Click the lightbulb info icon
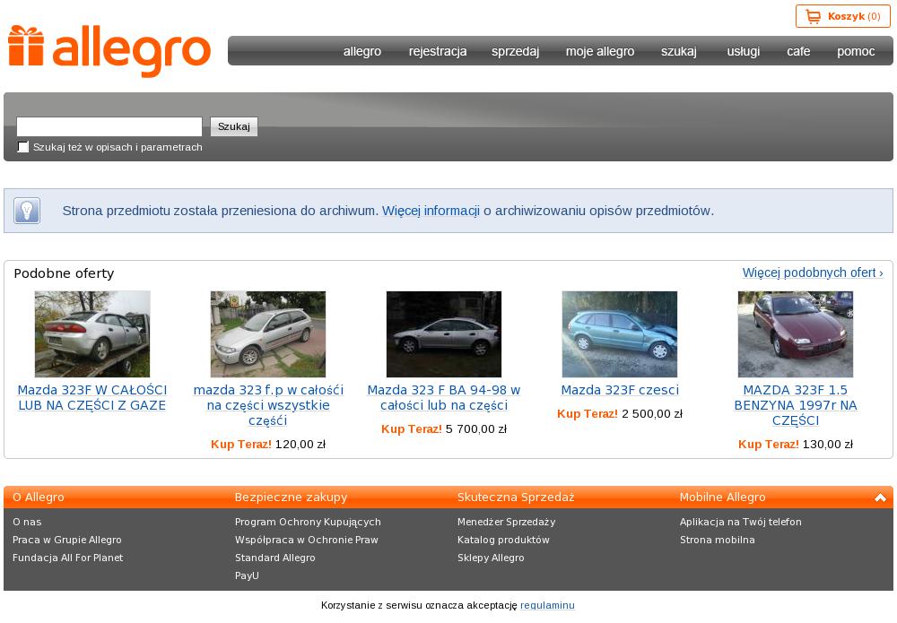Screen dimensions: 897x623 [27, 211]
